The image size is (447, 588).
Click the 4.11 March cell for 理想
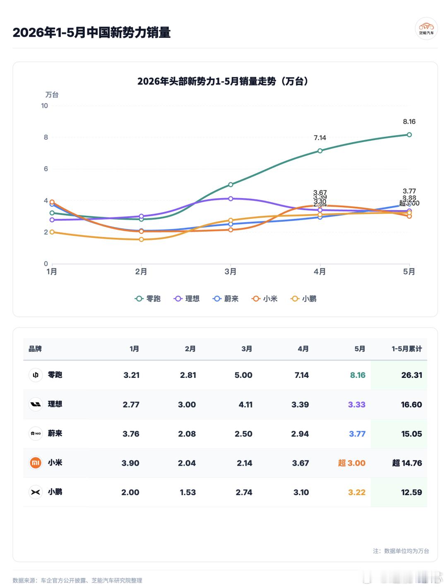(x=245, y=404)
